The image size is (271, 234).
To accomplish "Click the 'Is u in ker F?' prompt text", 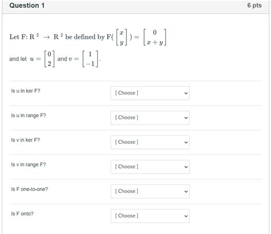I will 26,91.
